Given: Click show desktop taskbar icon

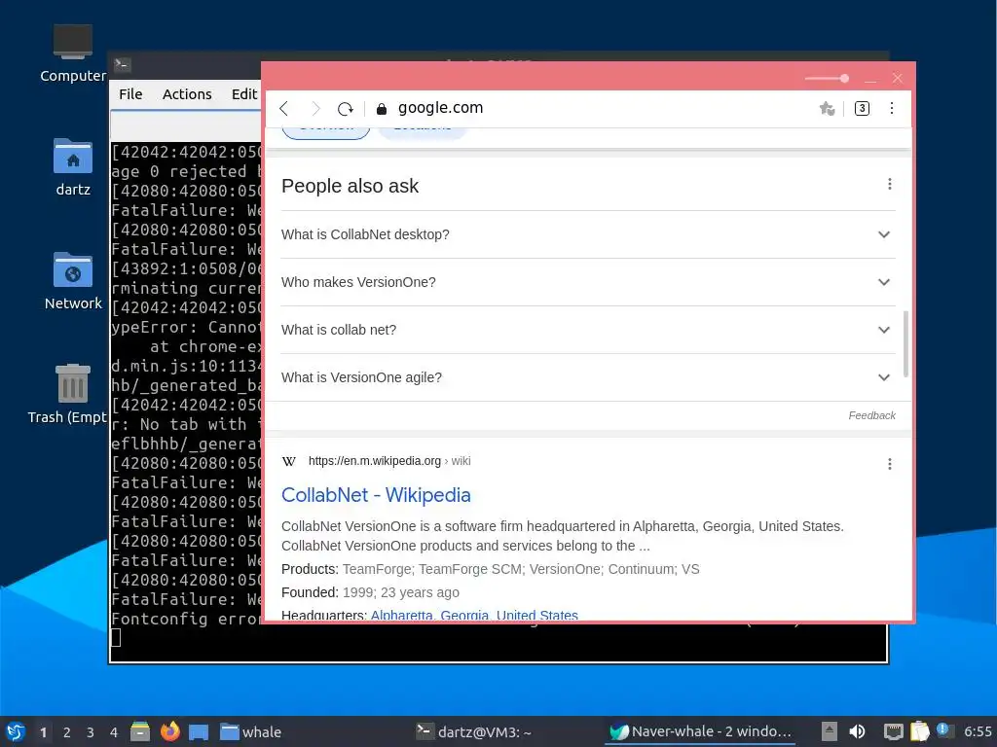Looking at the screenshot, I should [199, 731].
